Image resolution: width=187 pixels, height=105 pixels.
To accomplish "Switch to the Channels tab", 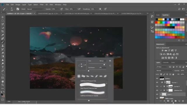I will [x=166, y=62].
